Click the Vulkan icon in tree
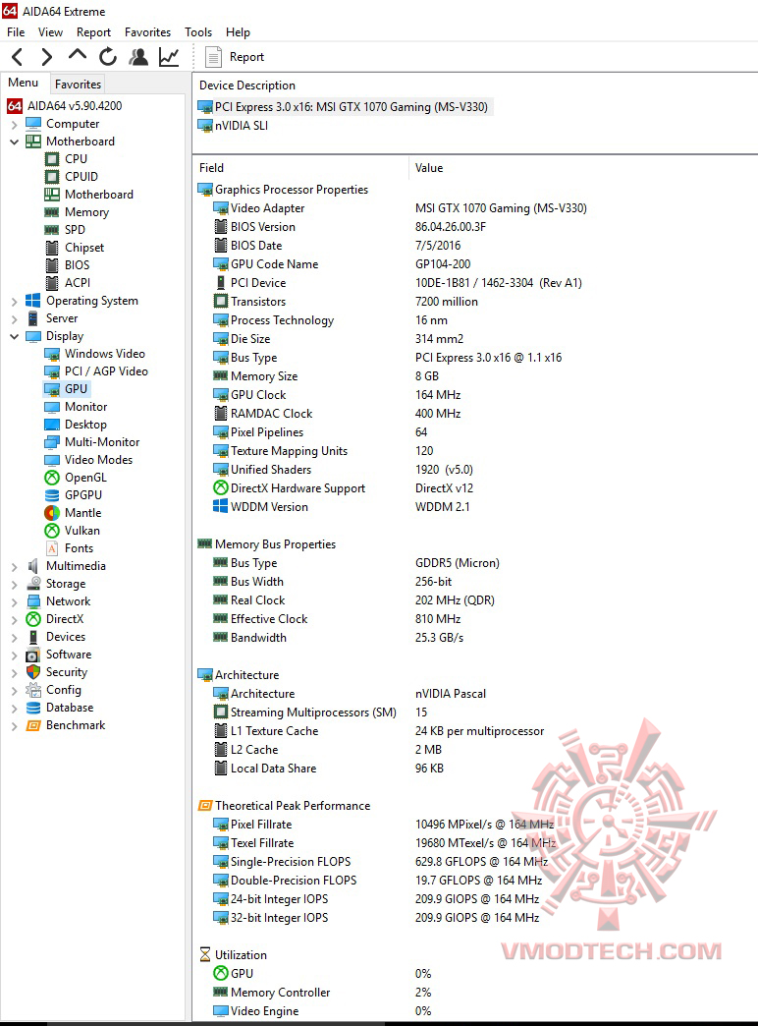The height and width of the screenshot is (1026, 758). [52, 531]
